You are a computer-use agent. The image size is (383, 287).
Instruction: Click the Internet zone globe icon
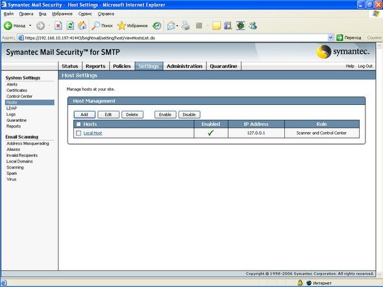(x=309, y=283)
